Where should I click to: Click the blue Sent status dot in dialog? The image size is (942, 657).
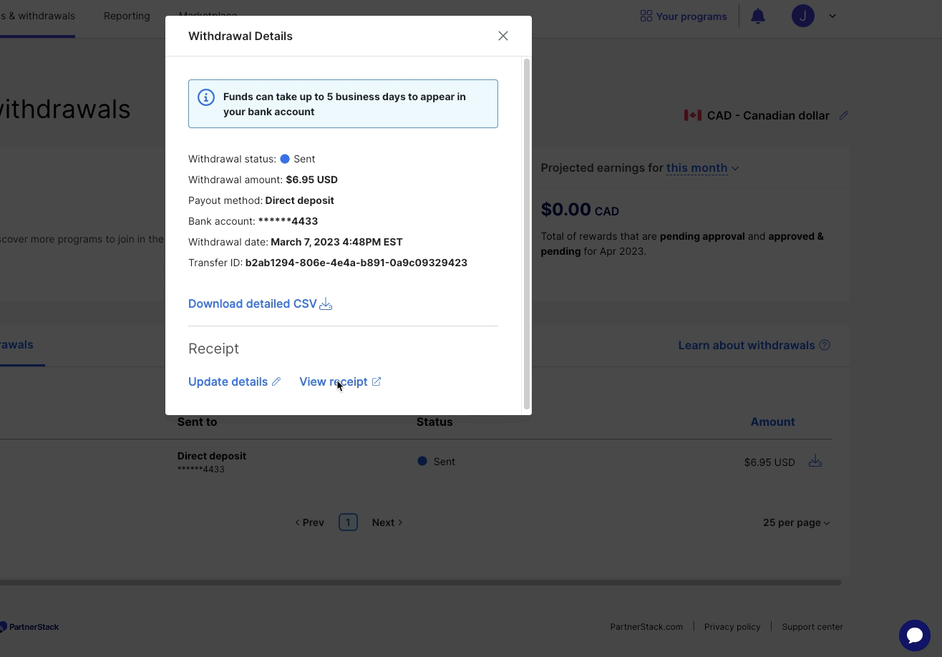click(x=285, y=159)
